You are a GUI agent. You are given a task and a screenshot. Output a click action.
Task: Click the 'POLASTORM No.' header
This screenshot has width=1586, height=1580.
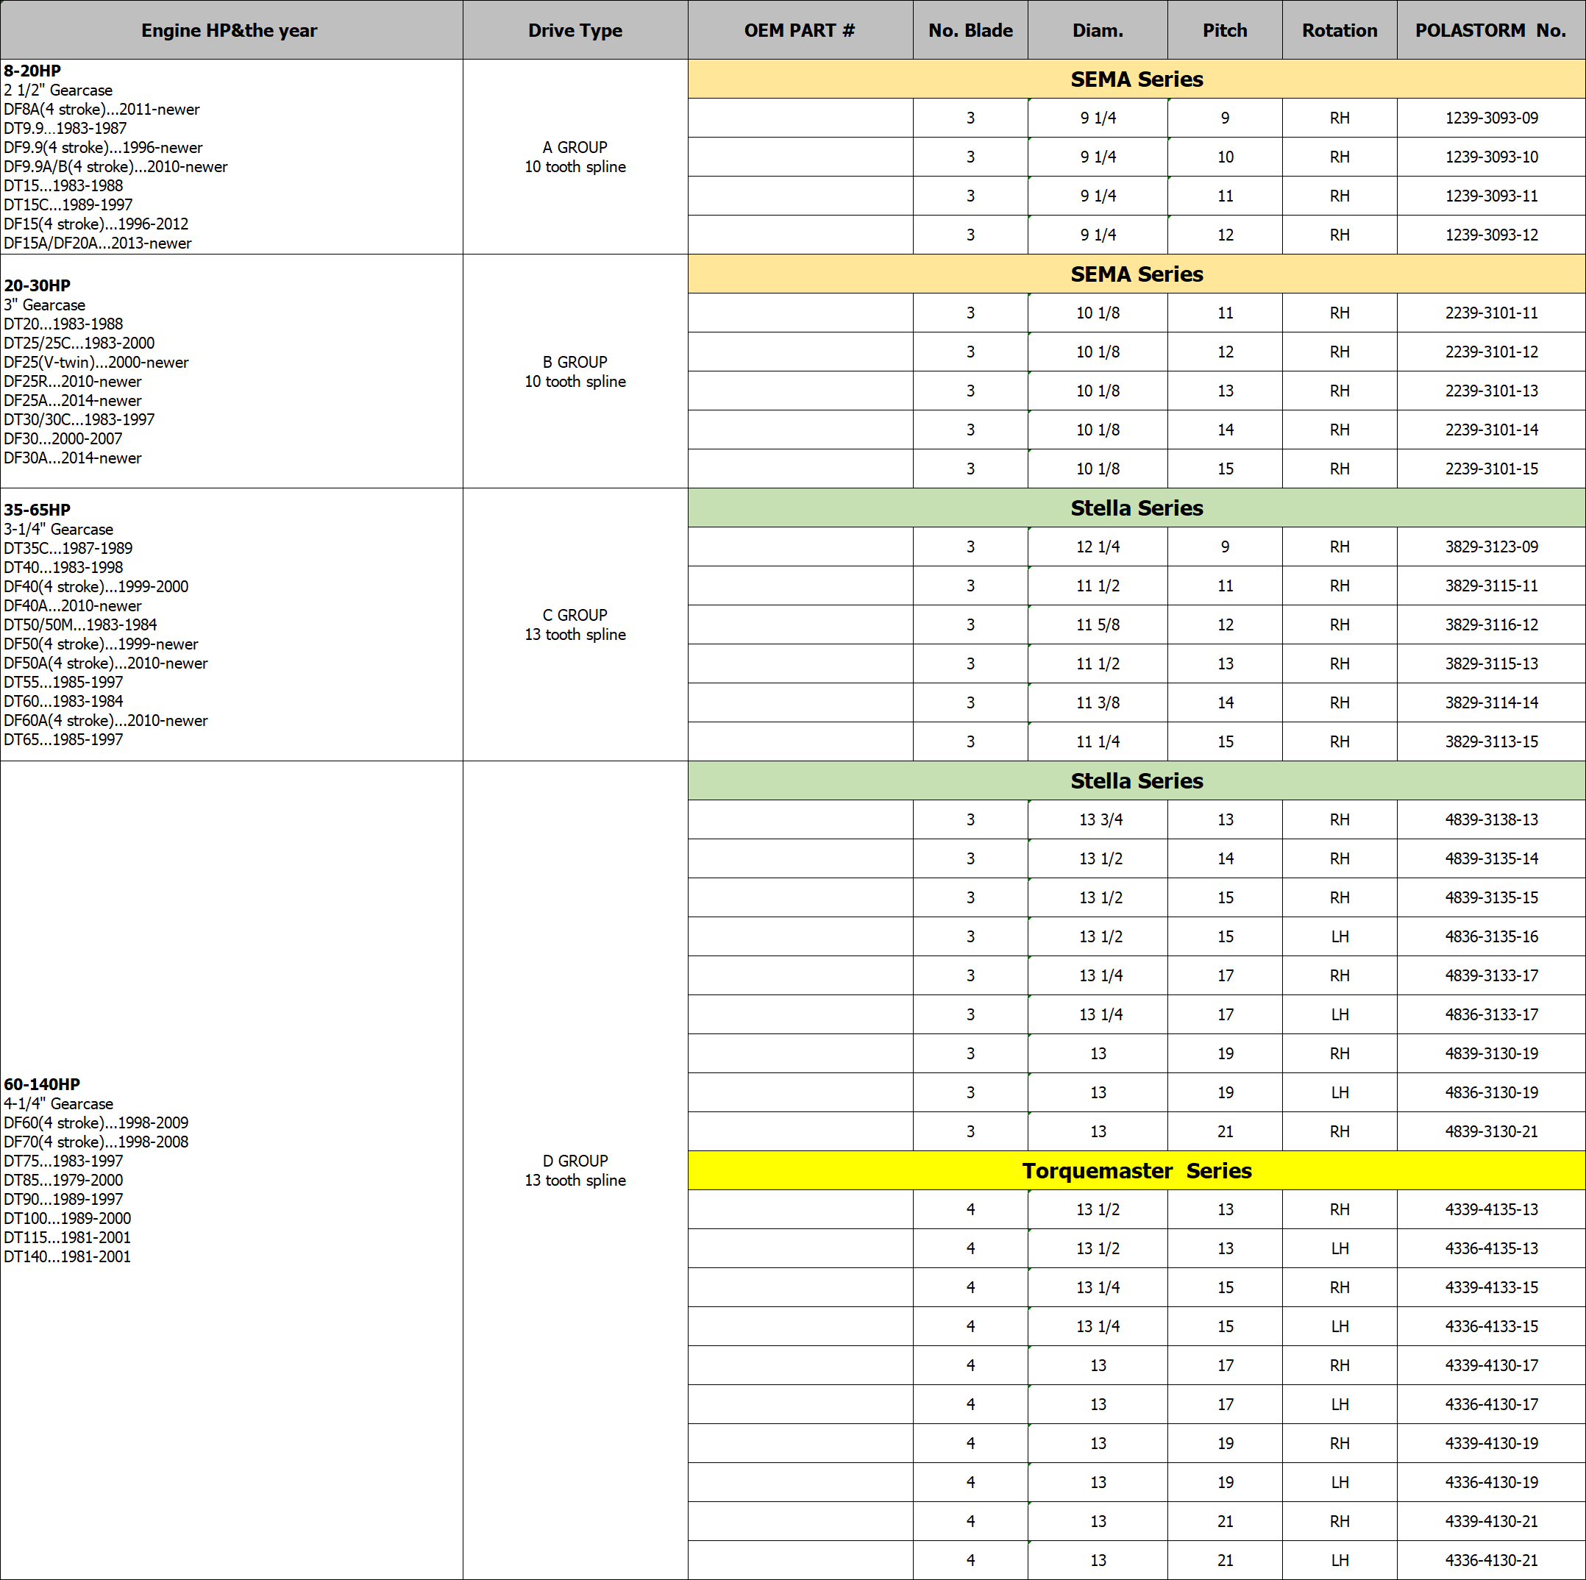pyautogui.click(x=1491, y=30)
